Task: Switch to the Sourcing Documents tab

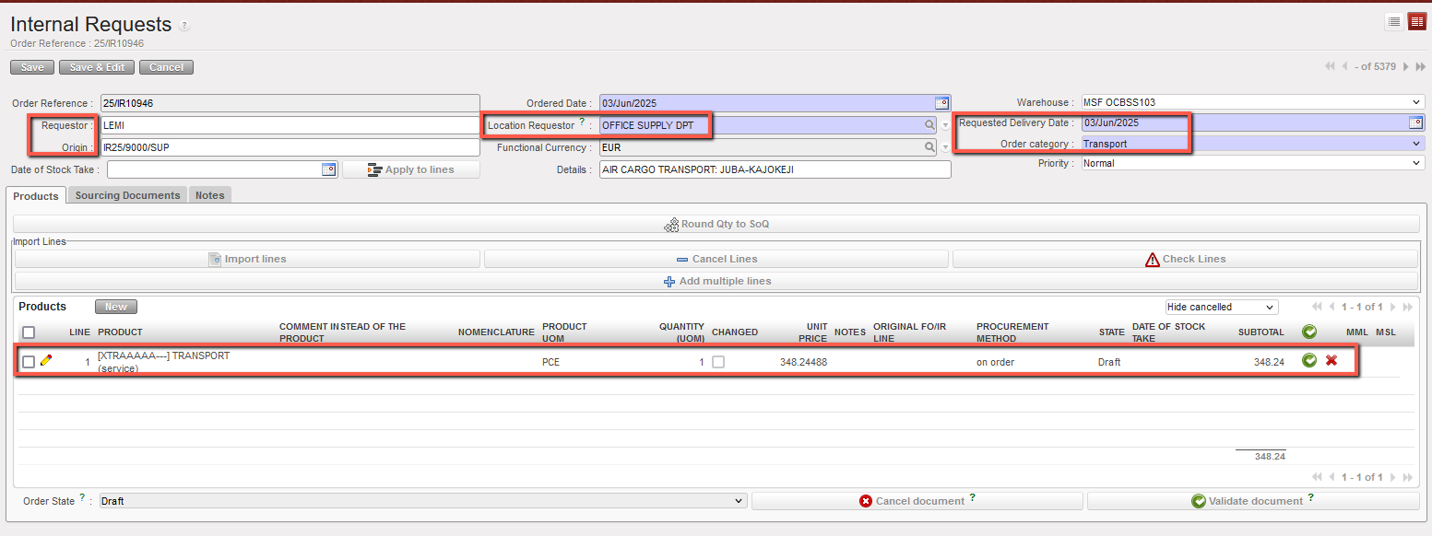Action: (x=127, y=195)
